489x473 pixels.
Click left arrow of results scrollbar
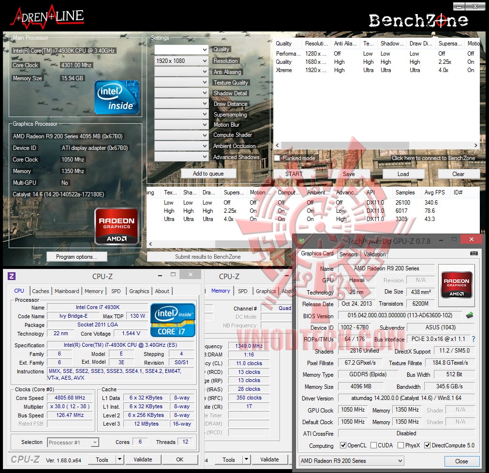tap(150, 244)
